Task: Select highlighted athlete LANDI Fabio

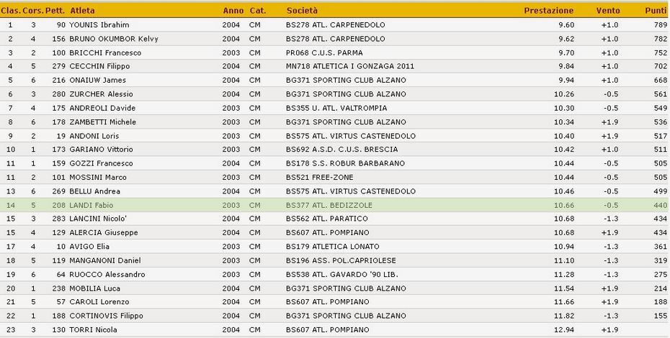Action: click(91, 205)
